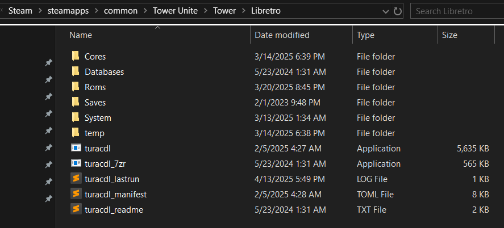Click the TOML File type cell

375,195
